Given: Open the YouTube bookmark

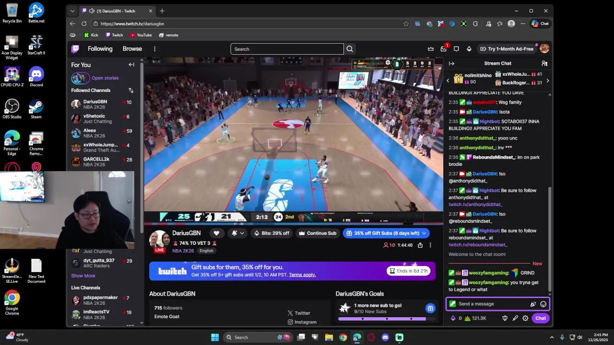Looking at the screenshot, I should tap(141, 35).
